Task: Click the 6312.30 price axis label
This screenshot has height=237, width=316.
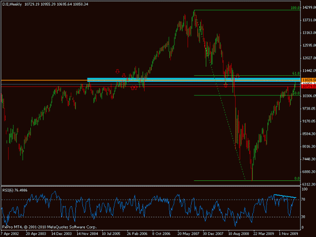Action: point(309,184)
